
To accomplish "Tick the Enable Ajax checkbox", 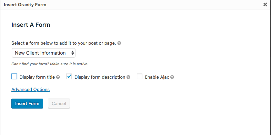I will tap(140, 76).
